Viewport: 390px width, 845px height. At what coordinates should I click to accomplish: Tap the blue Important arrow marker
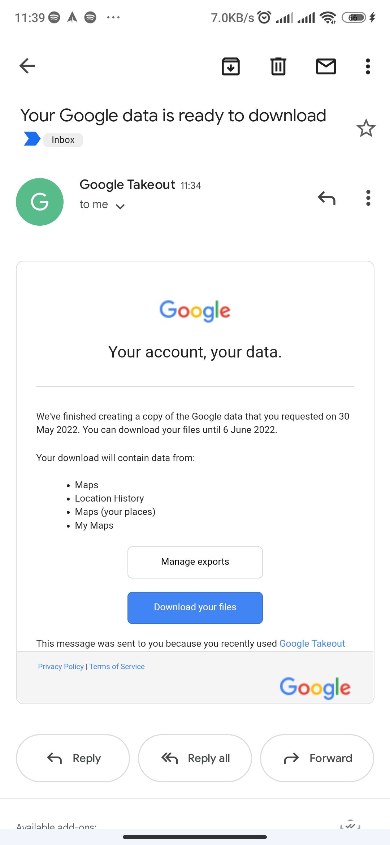[32, 139]
